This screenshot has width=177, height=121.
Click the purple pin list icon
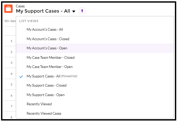click(x=82, y=11)
